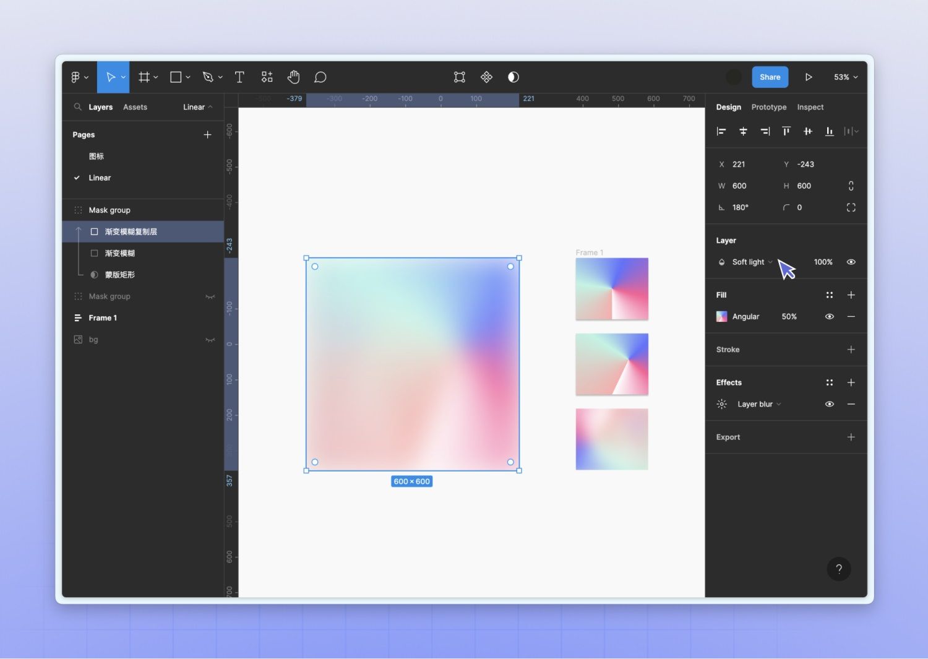Open Frame tool options chevron

156,77
